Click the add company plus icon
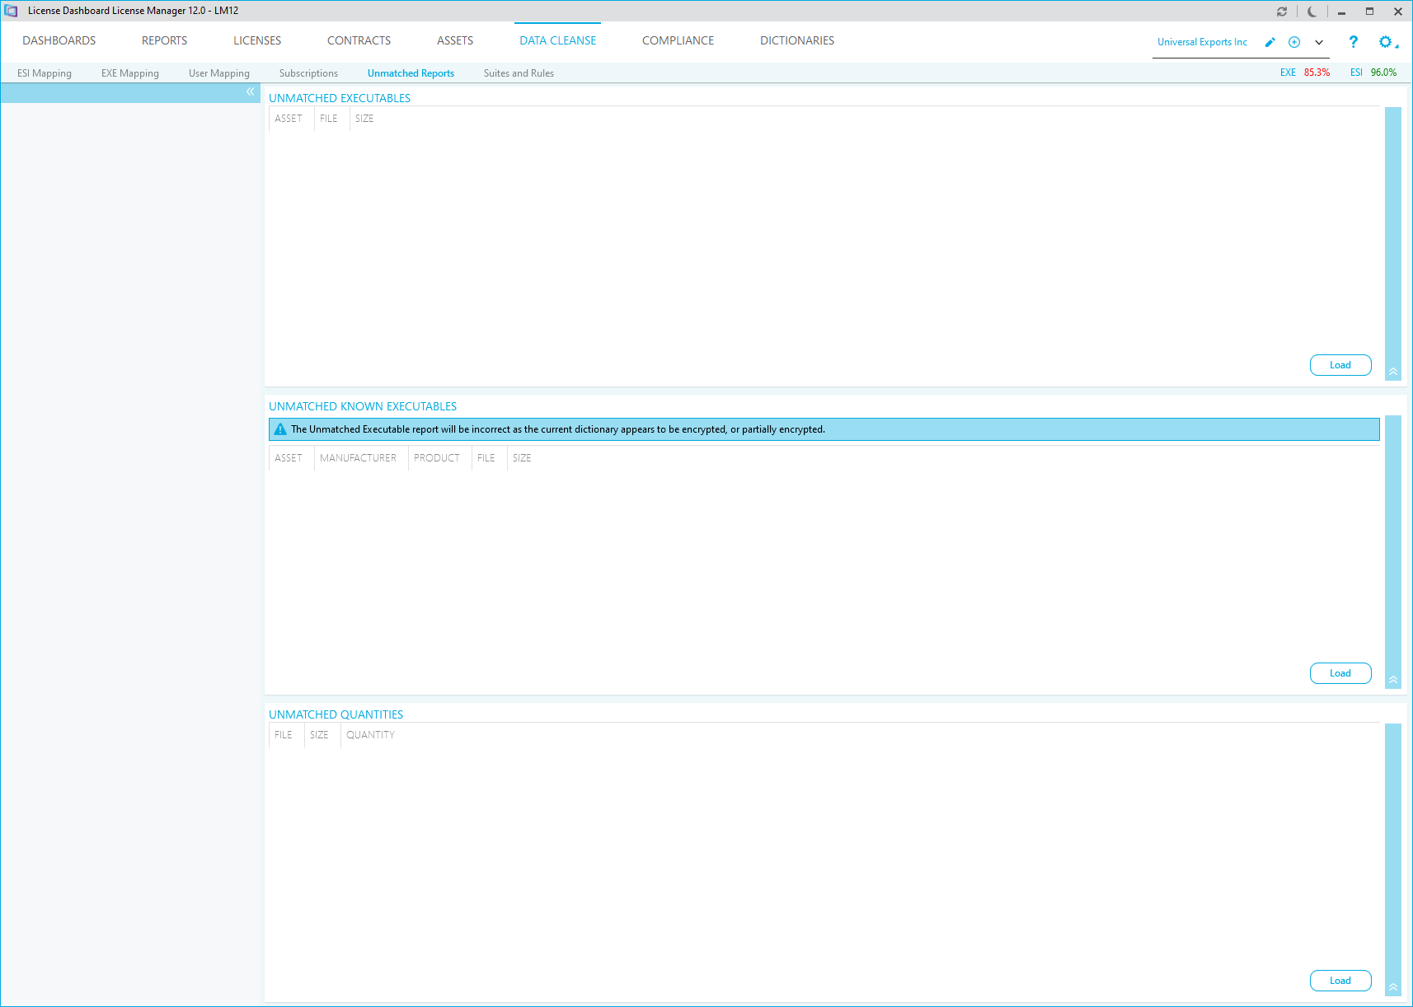The image size is (1413, 1007). pos(1294,42)
